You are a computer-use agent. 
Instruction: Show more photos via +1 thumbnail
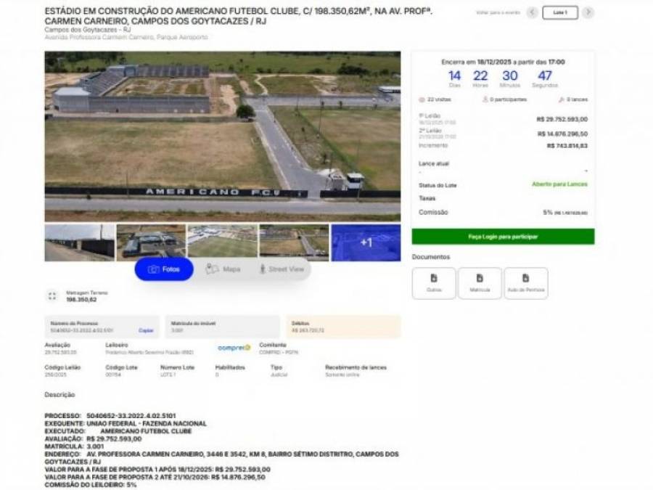[366, 242]
